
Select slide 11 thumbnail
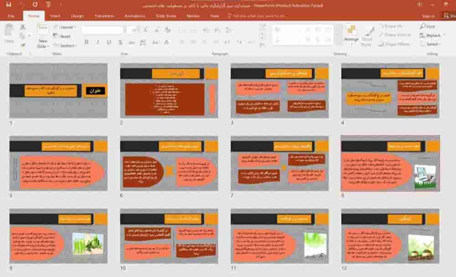tap(280, 236)
